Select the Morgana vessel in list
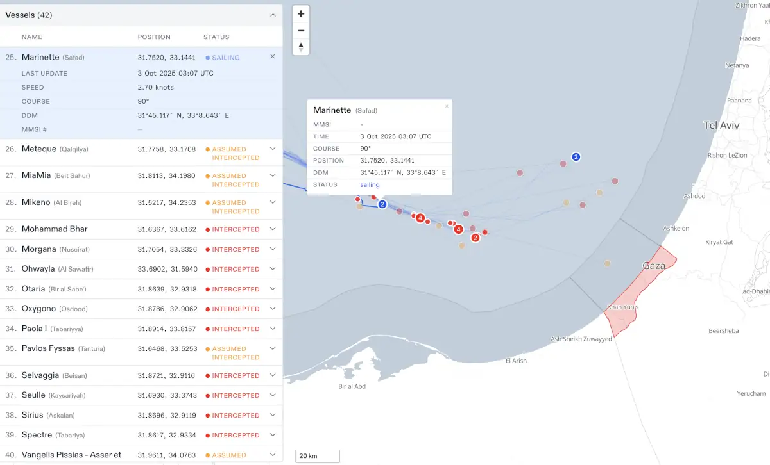The width and height of the screenshot is (770, 465). [x=40, y=249]
